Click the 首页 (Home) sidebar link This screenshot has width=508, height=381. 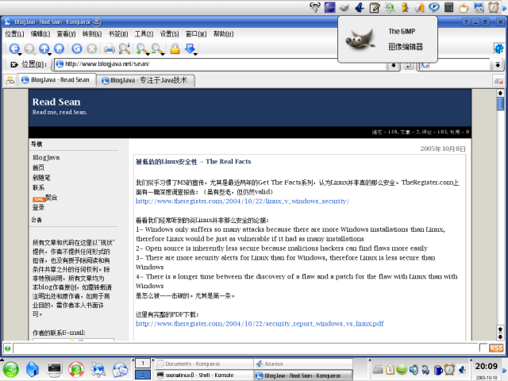click(39, 167)
